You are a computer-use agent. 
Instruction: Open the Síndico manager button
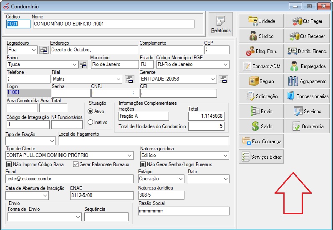[x=261, y=36]
